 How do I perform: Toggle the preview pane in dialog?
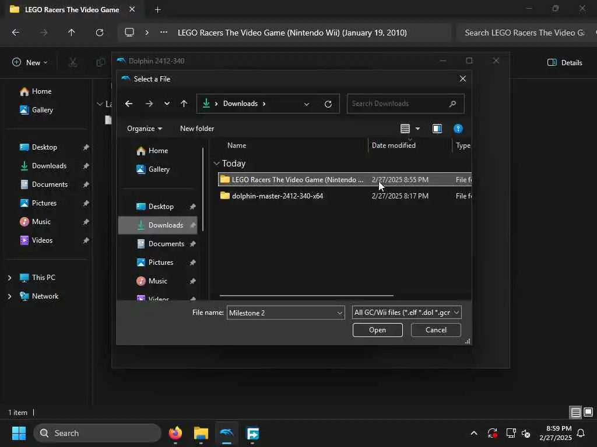tap(437, 129)
